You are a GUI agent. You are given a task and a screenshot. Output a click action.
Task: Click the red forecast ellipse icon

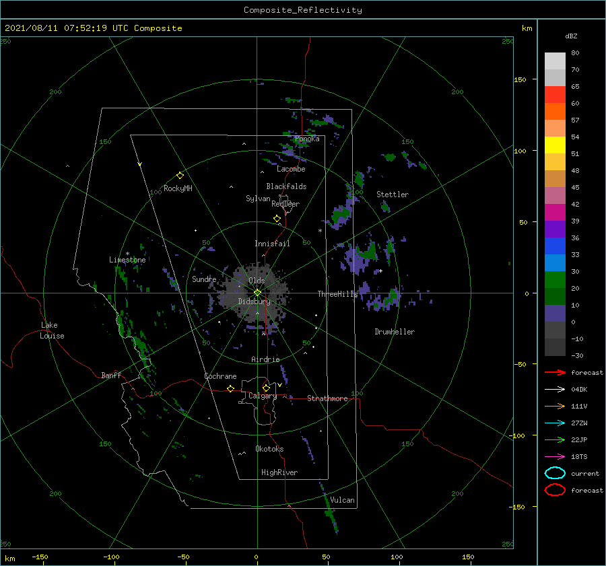tap(555, 490)
